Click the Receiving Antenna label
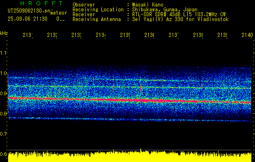The image size is (255, 162). click(x=96, y=19)
